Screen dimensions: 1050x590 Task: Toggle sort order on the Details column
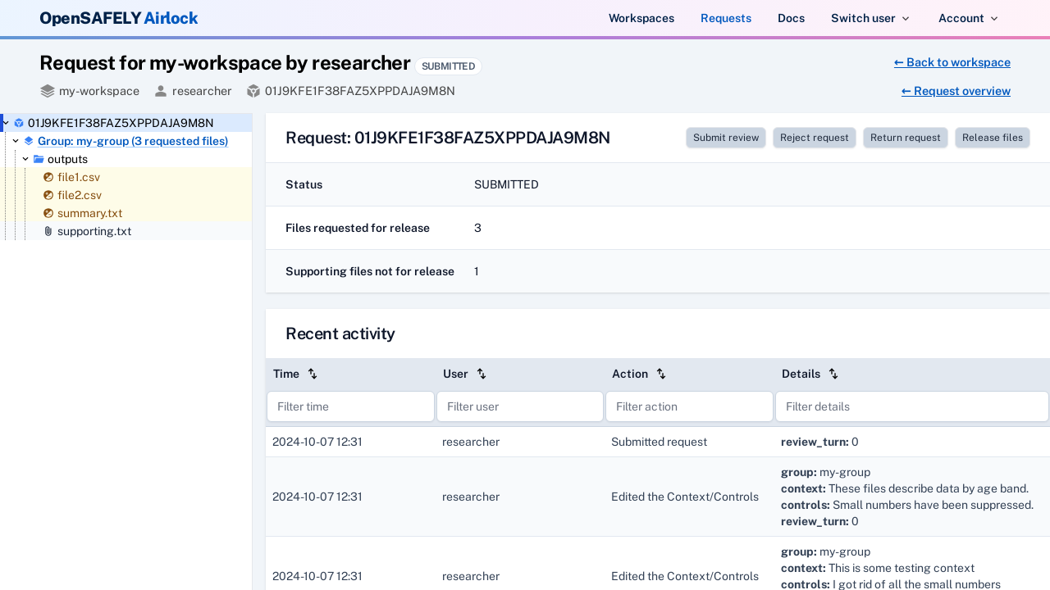click(833, 374)
